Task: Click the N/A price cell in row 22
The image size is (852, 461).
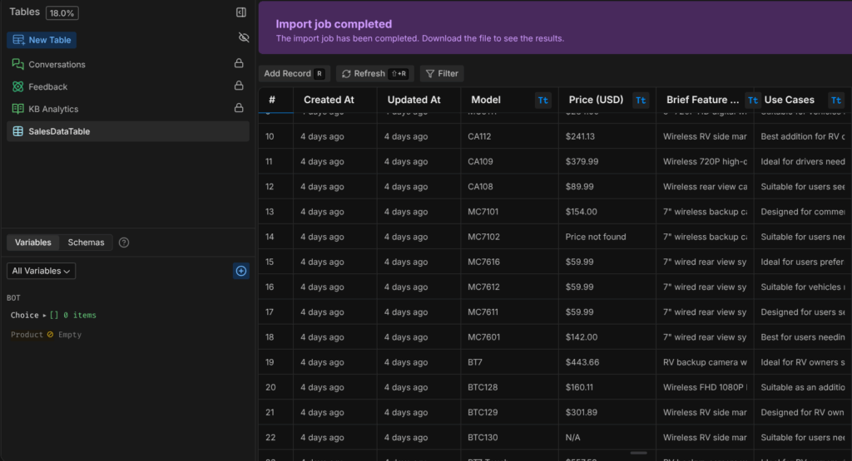Action: (x=607, y=437)
